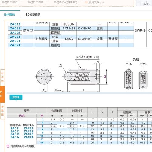The width and height of the screenshot is (152, 152).
Task: Click model code ZAC21 in top table
Action: [15, 33]
